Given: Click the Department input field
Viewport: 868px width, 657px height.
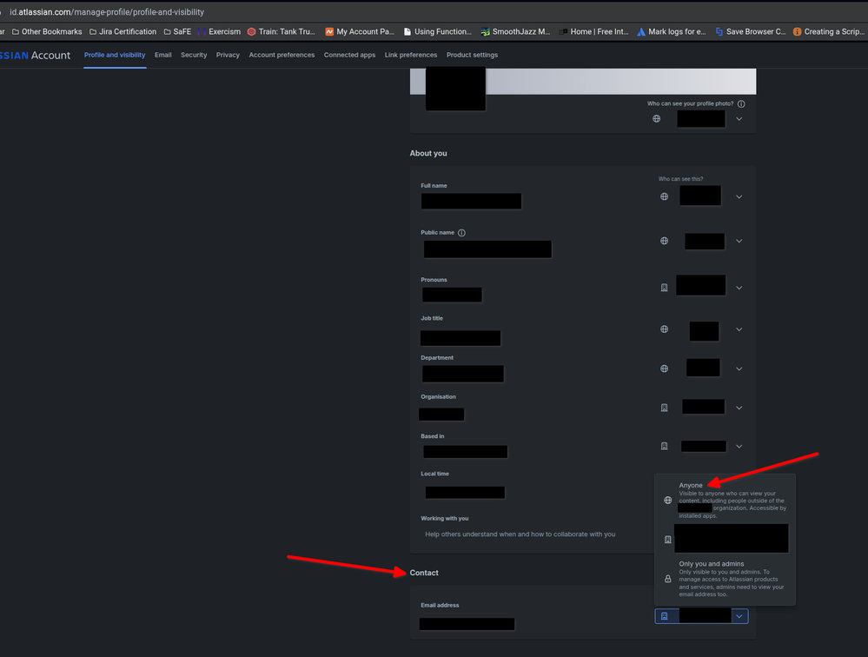Looking at the screenshot, I should click(463, 374).
